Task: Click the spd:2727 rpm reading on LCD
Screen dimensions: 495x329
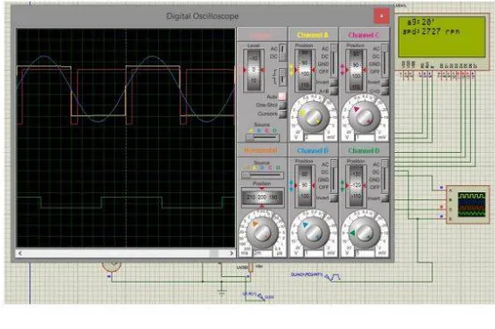Action: 432,31
